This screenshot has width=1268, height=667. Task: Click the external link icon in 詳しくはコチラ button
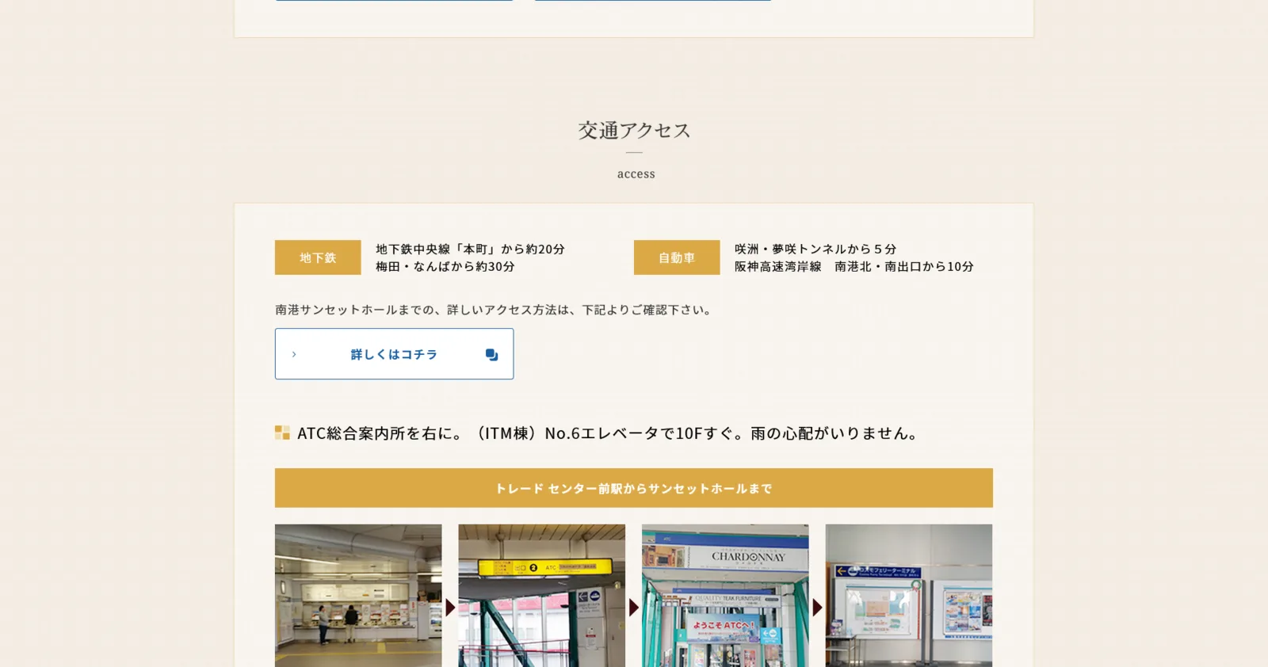[x=491, y=355]
